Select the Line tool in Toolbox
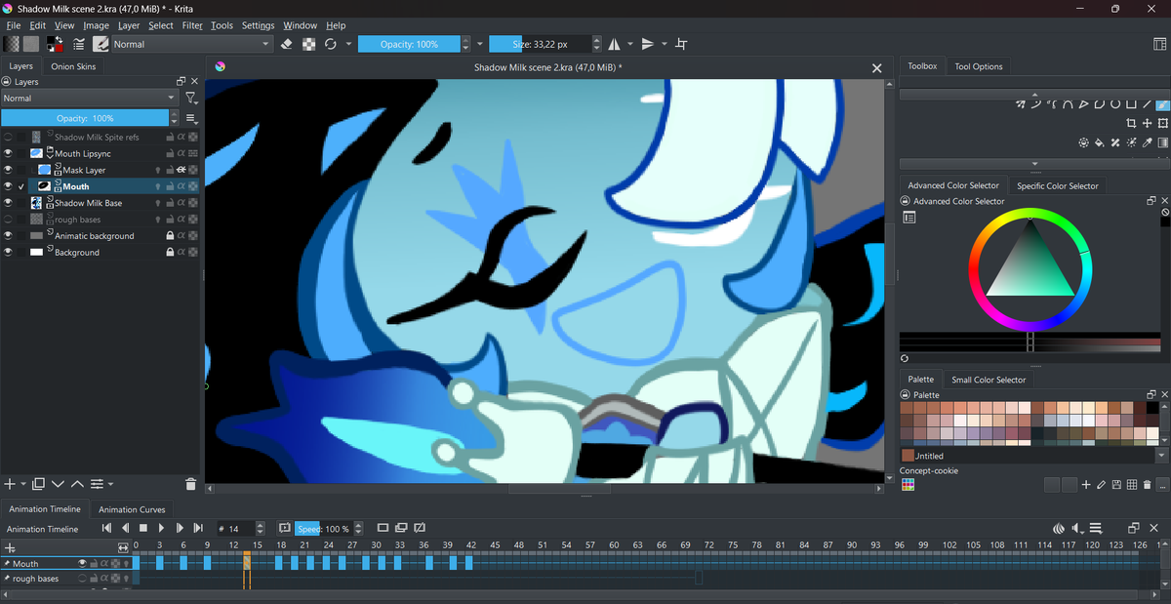 pos(1148,103)
